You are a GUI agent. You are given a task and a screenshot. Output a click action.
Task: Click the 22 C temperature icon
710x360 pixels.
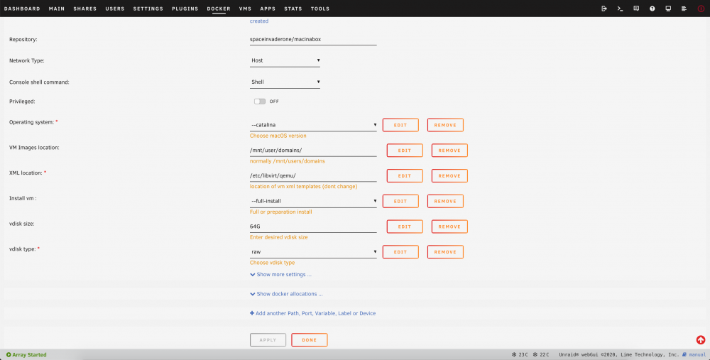click(535, 354)
